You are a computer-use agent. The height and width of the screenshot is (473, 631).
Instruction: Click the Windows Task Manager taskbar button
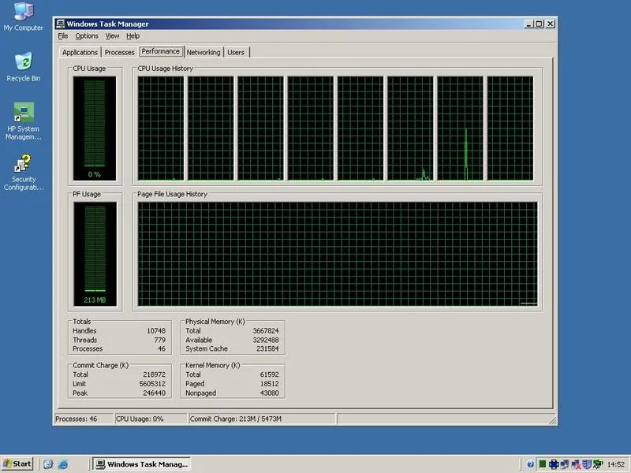[142, 464]
